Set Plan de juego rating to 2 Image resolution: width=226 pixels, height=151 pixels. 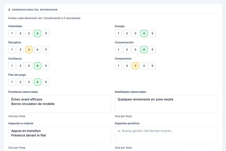tap(20, 82)
